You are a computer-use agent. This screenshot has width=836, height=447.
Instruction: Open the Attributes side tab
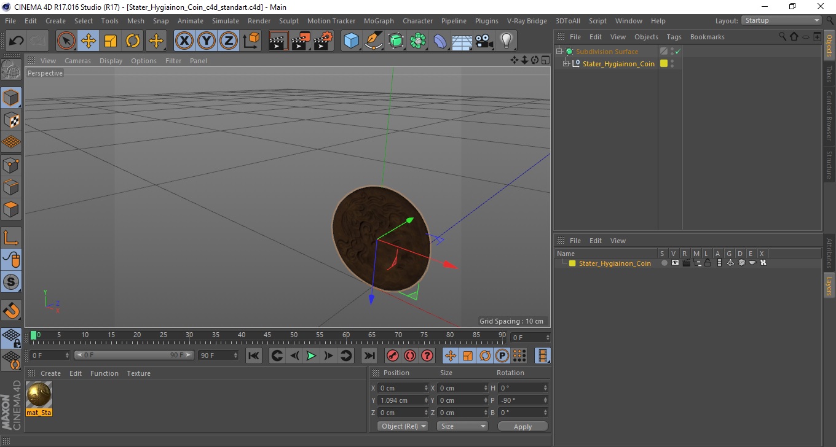click(829, 252)
